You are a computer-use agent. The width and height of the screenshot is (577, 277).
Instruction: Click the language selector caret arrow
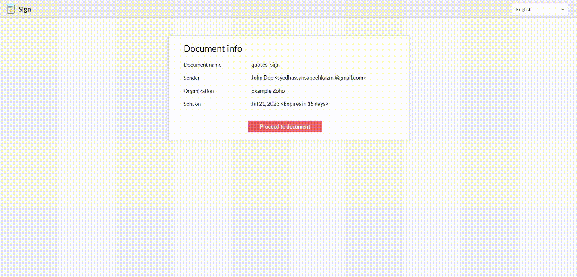coord(563,9)
